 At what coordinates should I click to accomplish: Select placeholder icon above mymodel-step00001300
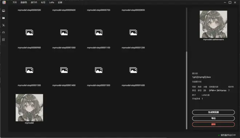(29, 70)
